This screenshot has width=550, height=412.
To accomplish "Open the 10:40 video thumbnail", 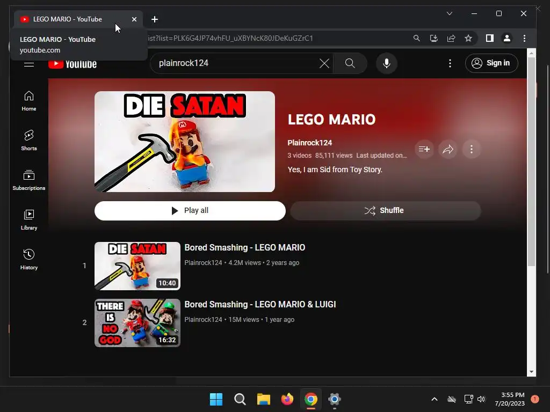I will [x=137, y=266].
